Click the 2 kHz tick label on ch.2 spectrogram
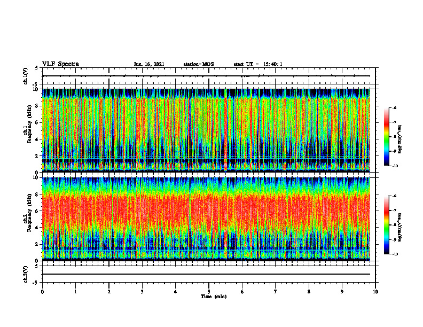423x327 pixels. point(38,244)
